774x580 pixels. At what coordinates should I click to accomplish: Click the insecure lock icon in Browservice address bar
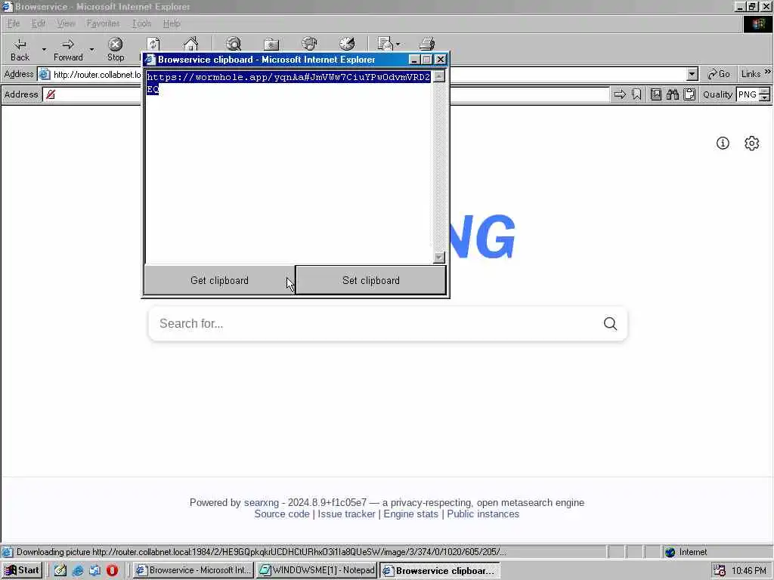click(x=51, y=94)
